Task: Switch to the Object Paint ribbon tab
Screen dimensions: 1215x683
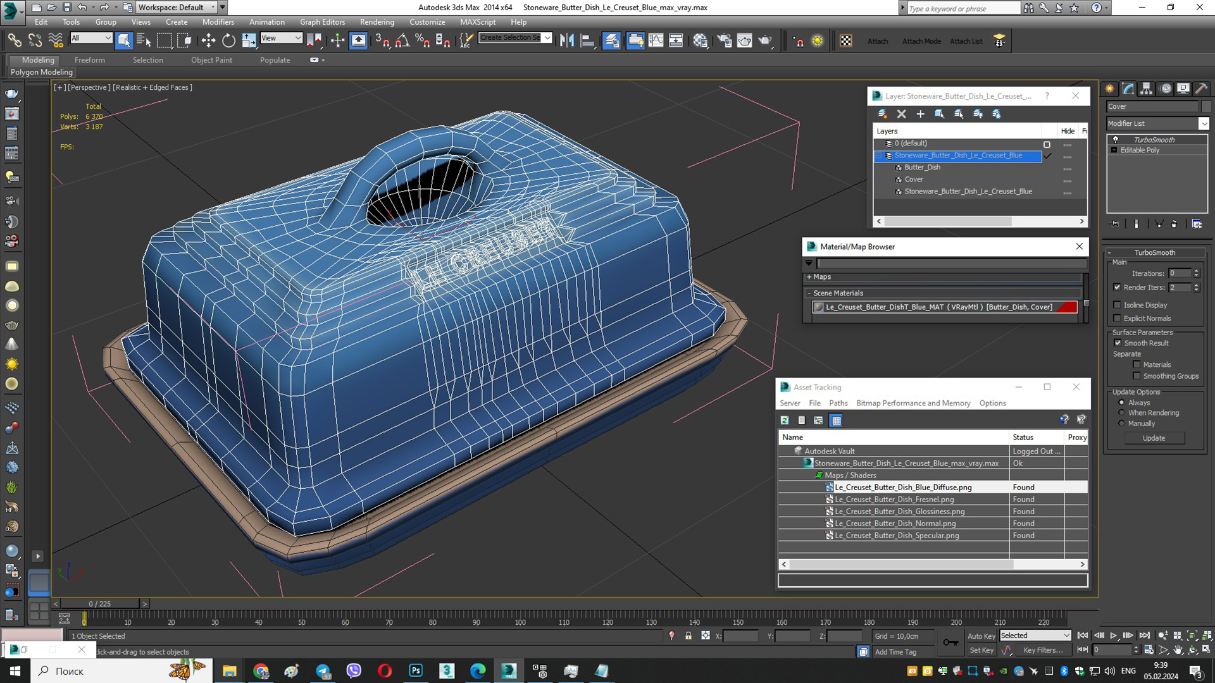Action: (x=211, y=60)
